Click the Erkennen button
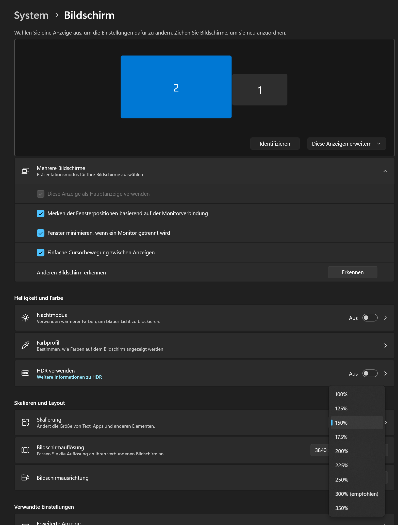This screenshot has width=398, height=525. [x=353, y=272]
